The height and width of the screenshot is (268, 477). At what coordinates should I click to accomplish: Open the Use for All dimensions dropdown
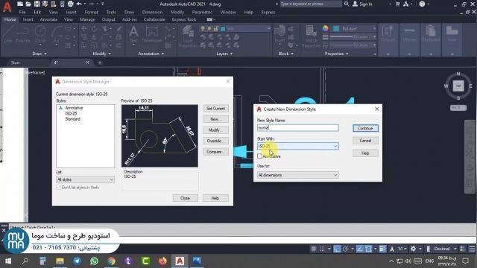298,175
